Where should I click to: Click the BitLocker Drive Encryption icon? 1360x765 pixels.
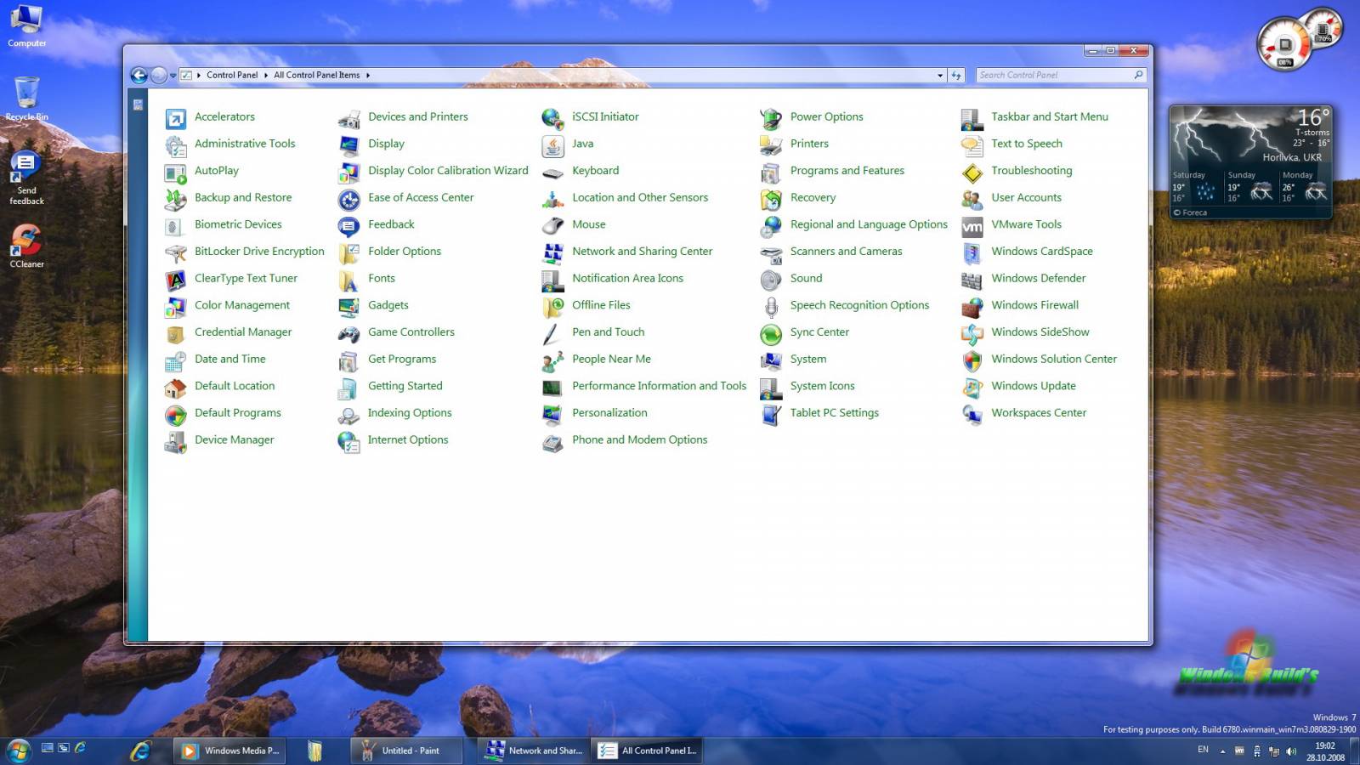click(x=175, y=253)
